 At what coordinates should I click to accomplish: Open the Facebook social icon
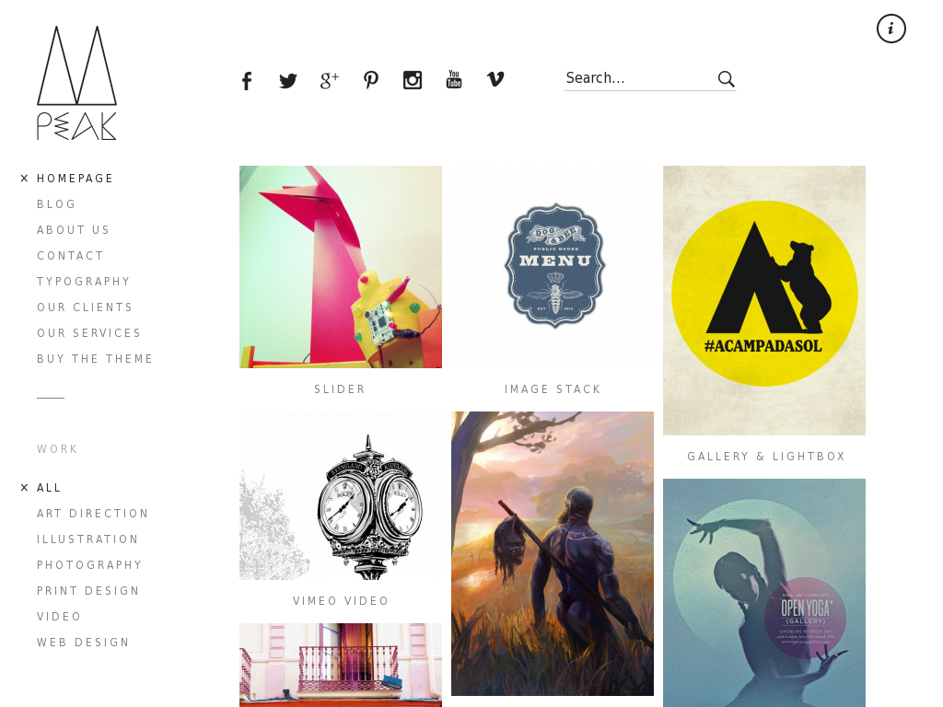tap(247, 81)
